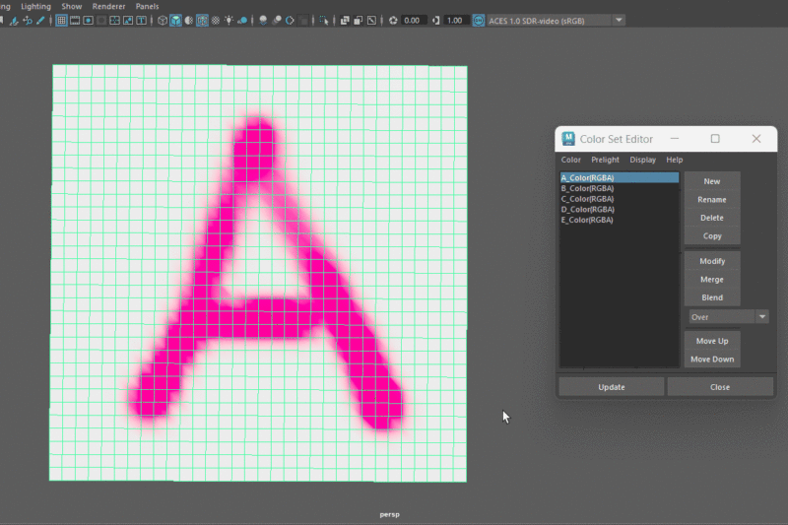Toggle wireframe on shaded icon
788x525 pixels.
coord(202,20)
